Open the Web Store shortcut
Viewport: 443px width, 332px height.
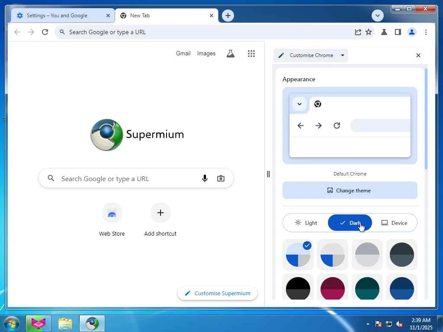[x=112, y=219]
